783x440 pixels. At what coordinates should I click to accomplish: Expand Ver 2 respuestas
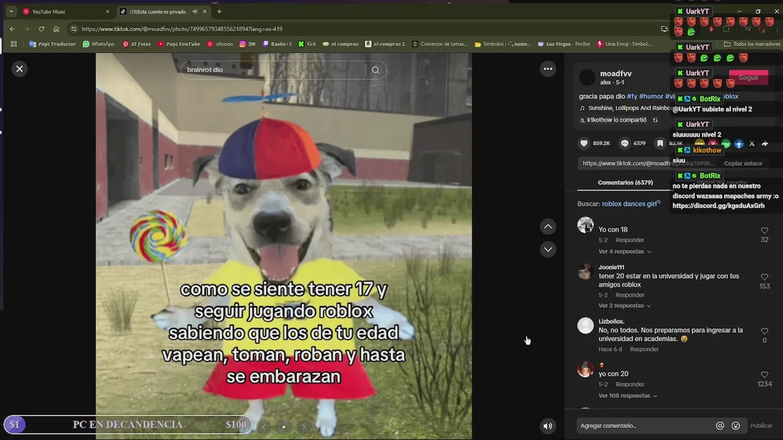(x=625, y=306)
